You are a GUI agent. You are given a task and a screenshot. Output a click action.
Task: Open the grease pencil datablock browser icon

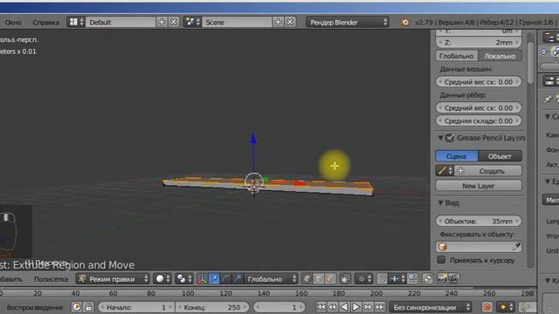(445, 171)
